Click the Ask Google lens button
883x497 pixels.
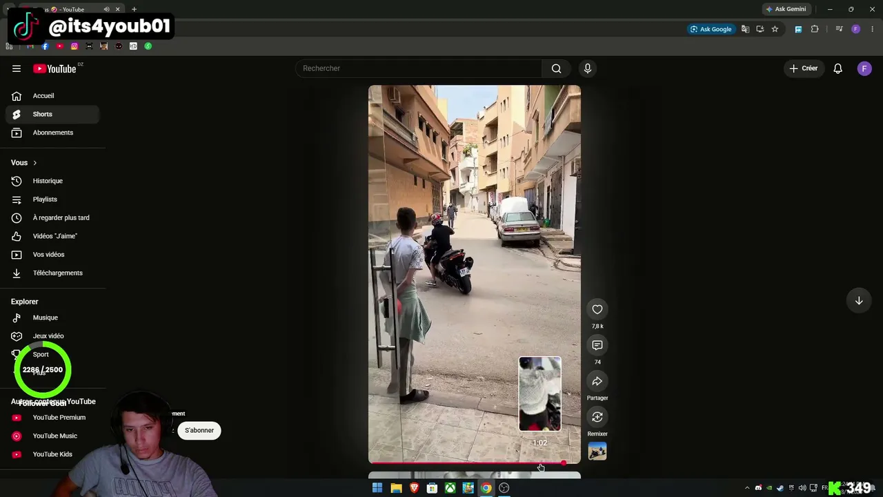pyautogui.click(x=711, y=29)
